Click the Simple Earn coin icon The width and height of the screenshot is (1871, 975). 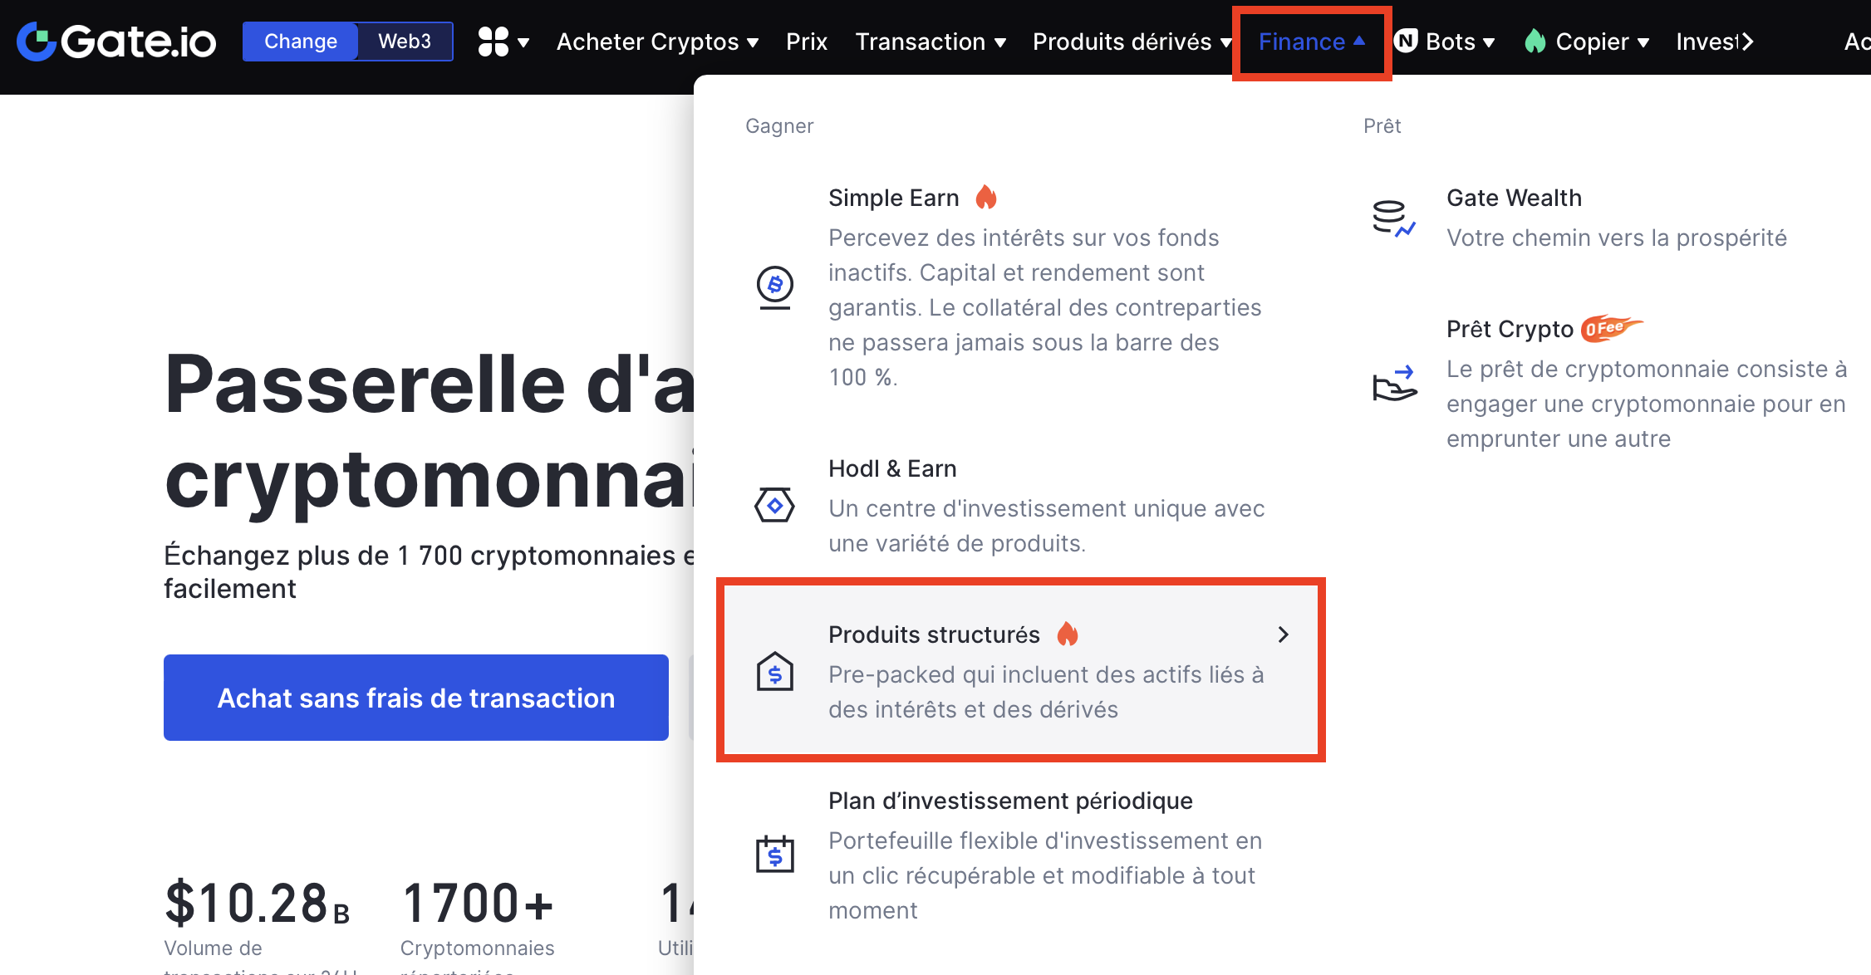coord(774,287)
